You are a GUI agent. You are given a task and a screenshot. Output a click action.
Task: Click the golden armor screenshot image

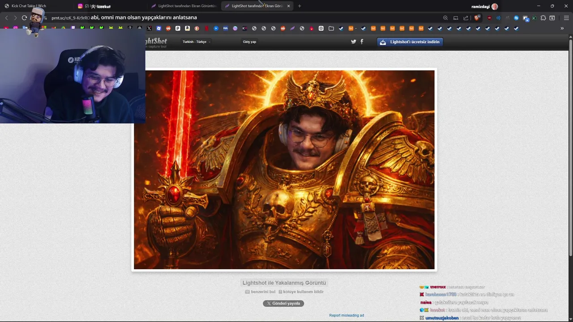click(284, 170)
